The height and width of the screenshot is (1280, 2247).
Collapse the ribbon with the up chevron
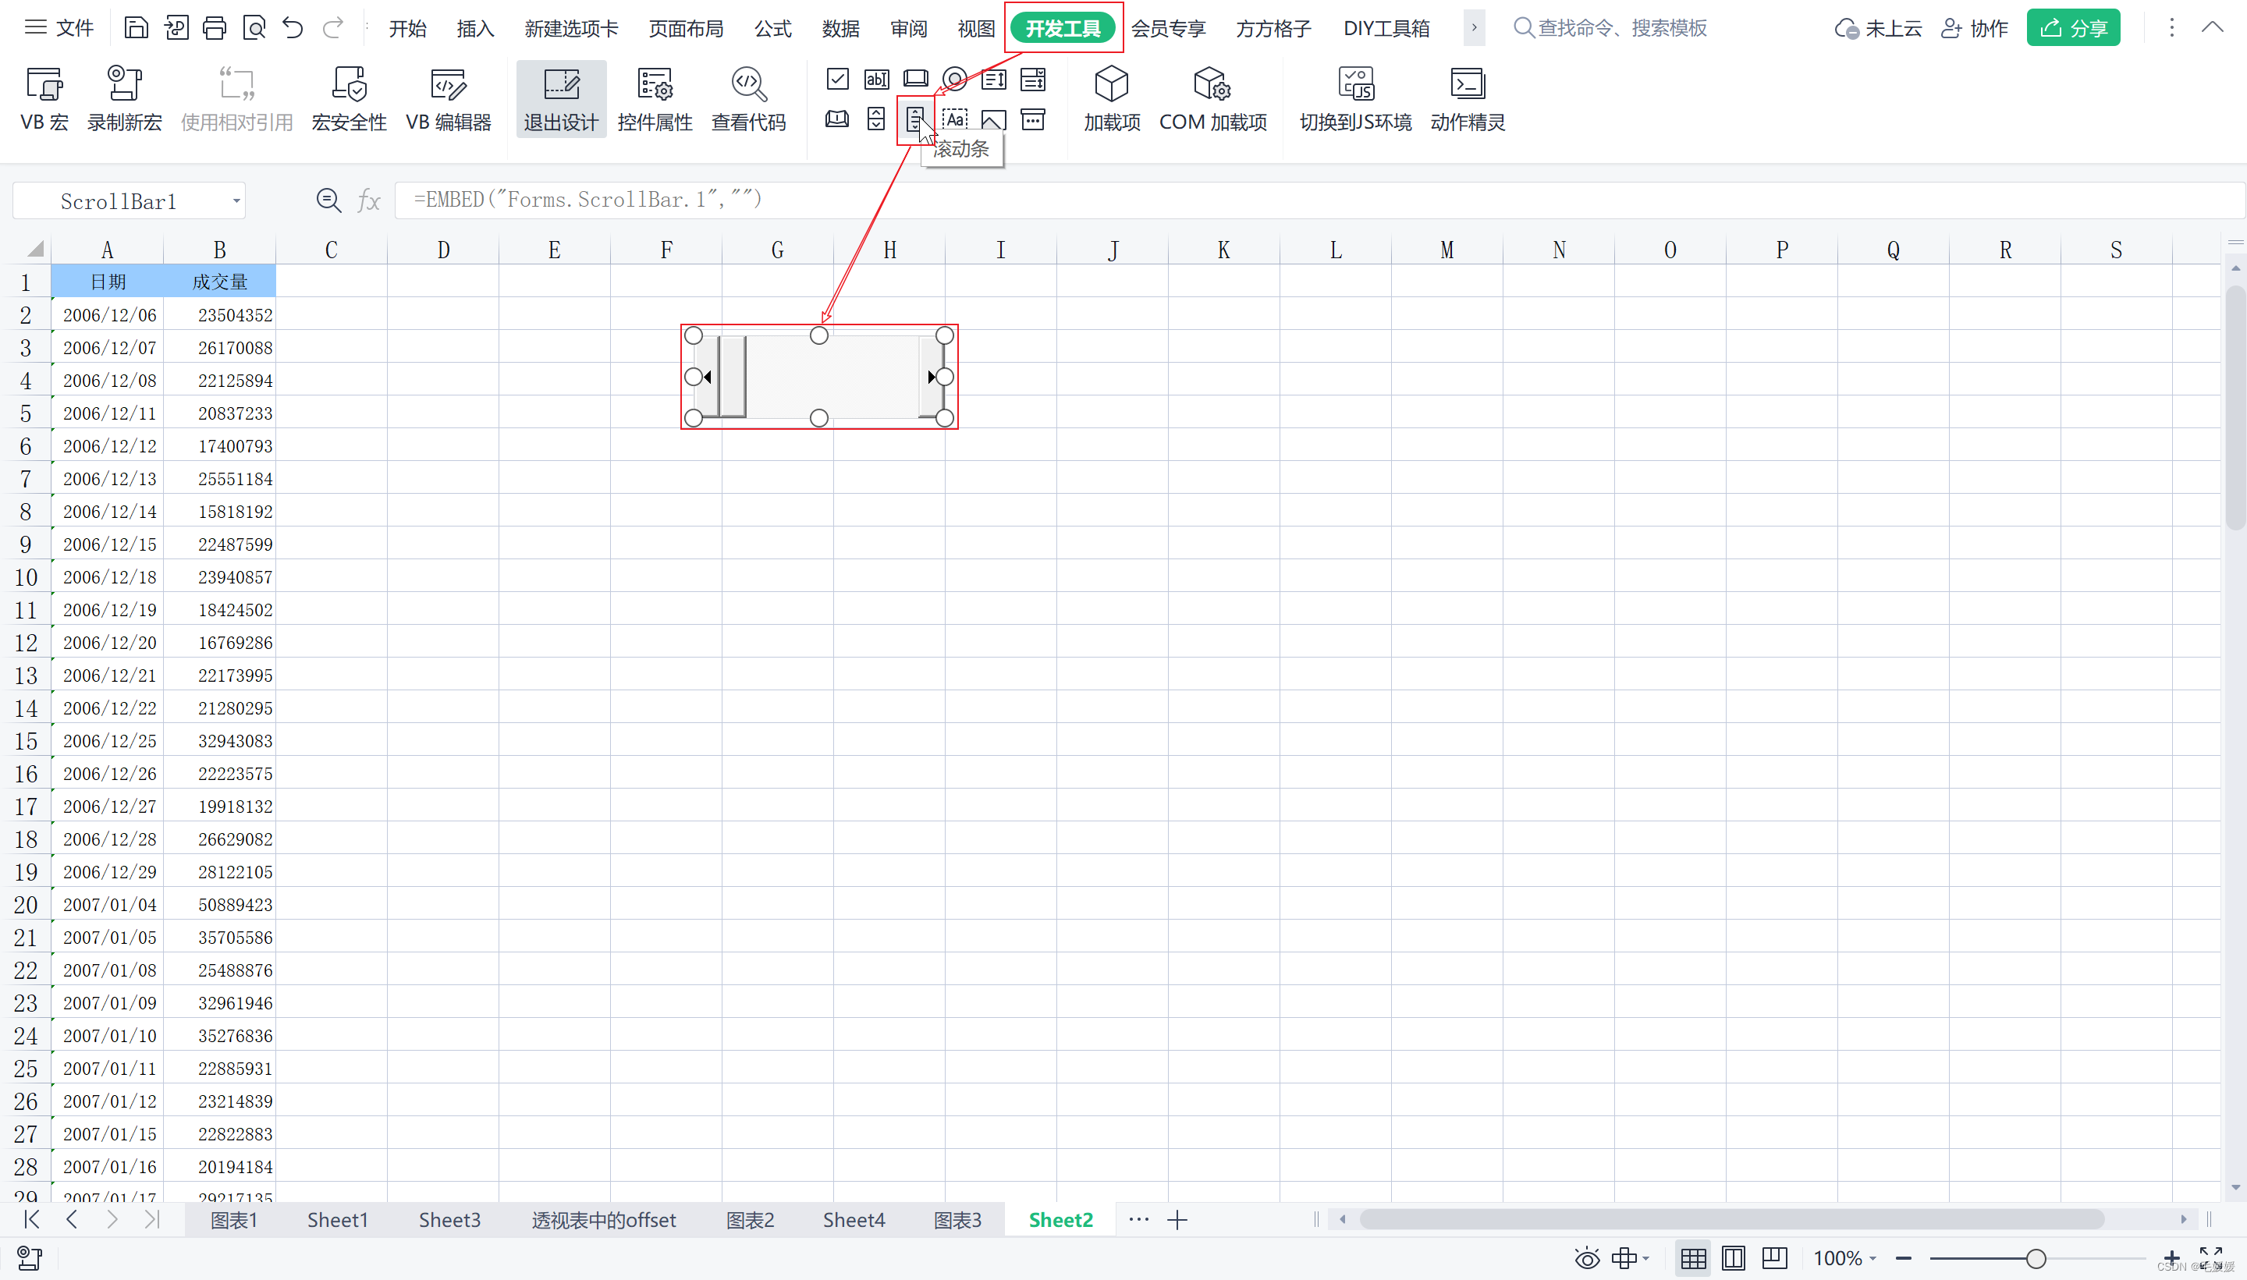tap(2213, 27)
